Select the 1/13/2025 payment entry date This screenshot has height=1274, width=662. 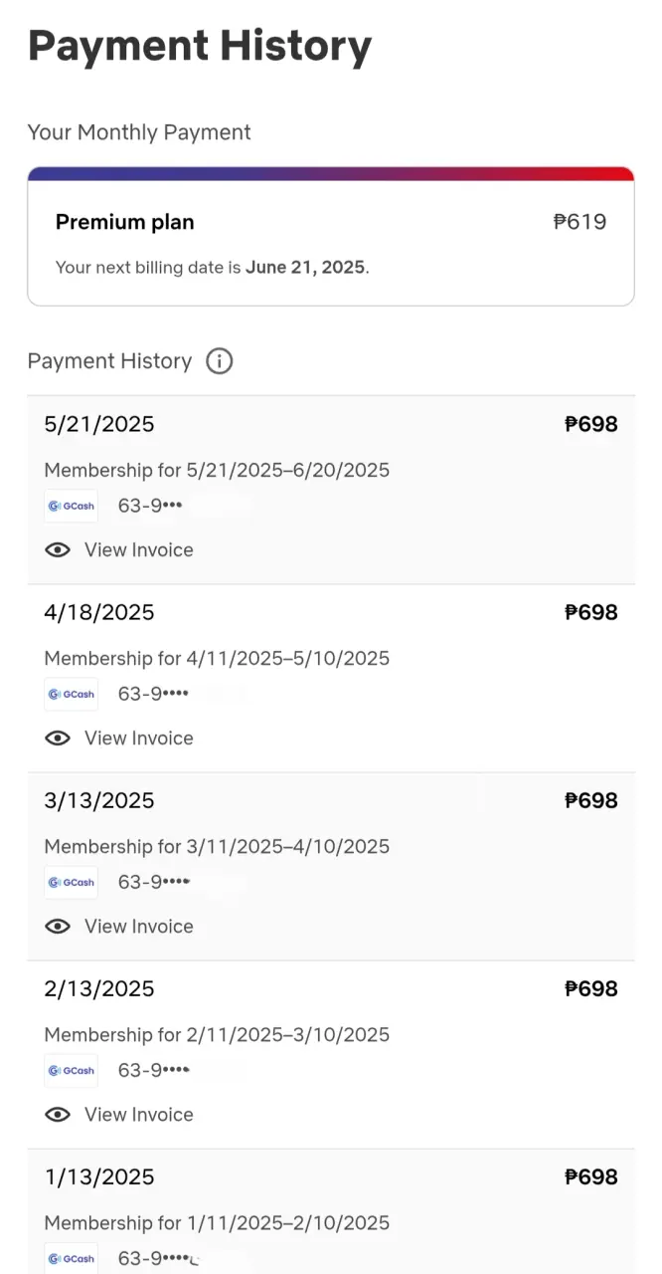[x=99, y=1176]
